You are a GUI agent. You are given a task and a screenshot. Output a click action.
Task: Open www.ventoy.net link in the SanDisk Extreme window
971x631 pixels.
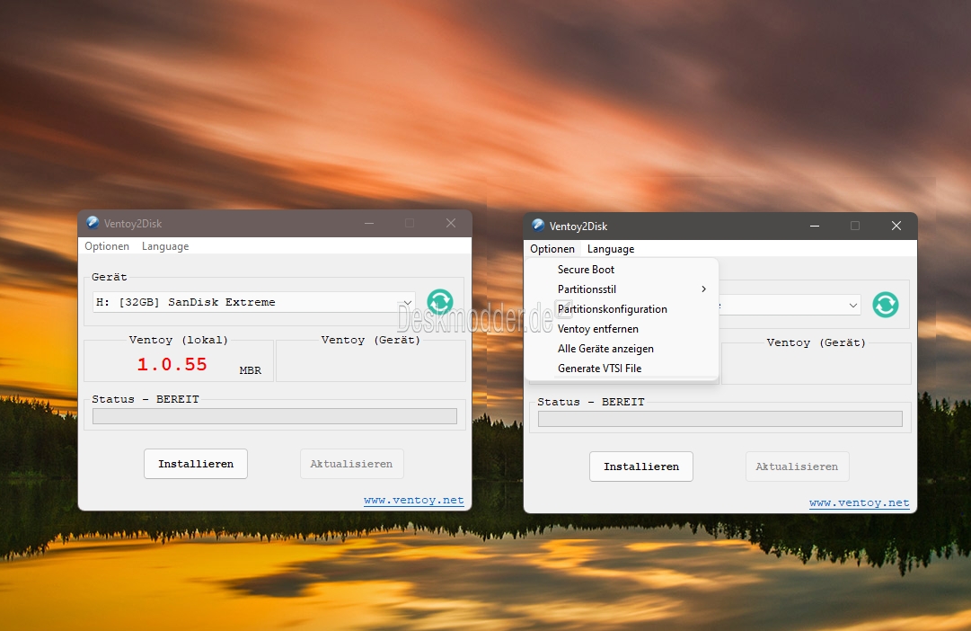coord(414,500)
